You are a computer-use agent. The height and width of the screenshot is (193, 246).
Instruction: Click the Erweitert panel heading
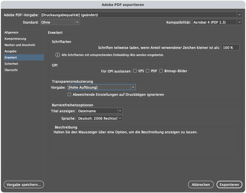coord(55,32)
